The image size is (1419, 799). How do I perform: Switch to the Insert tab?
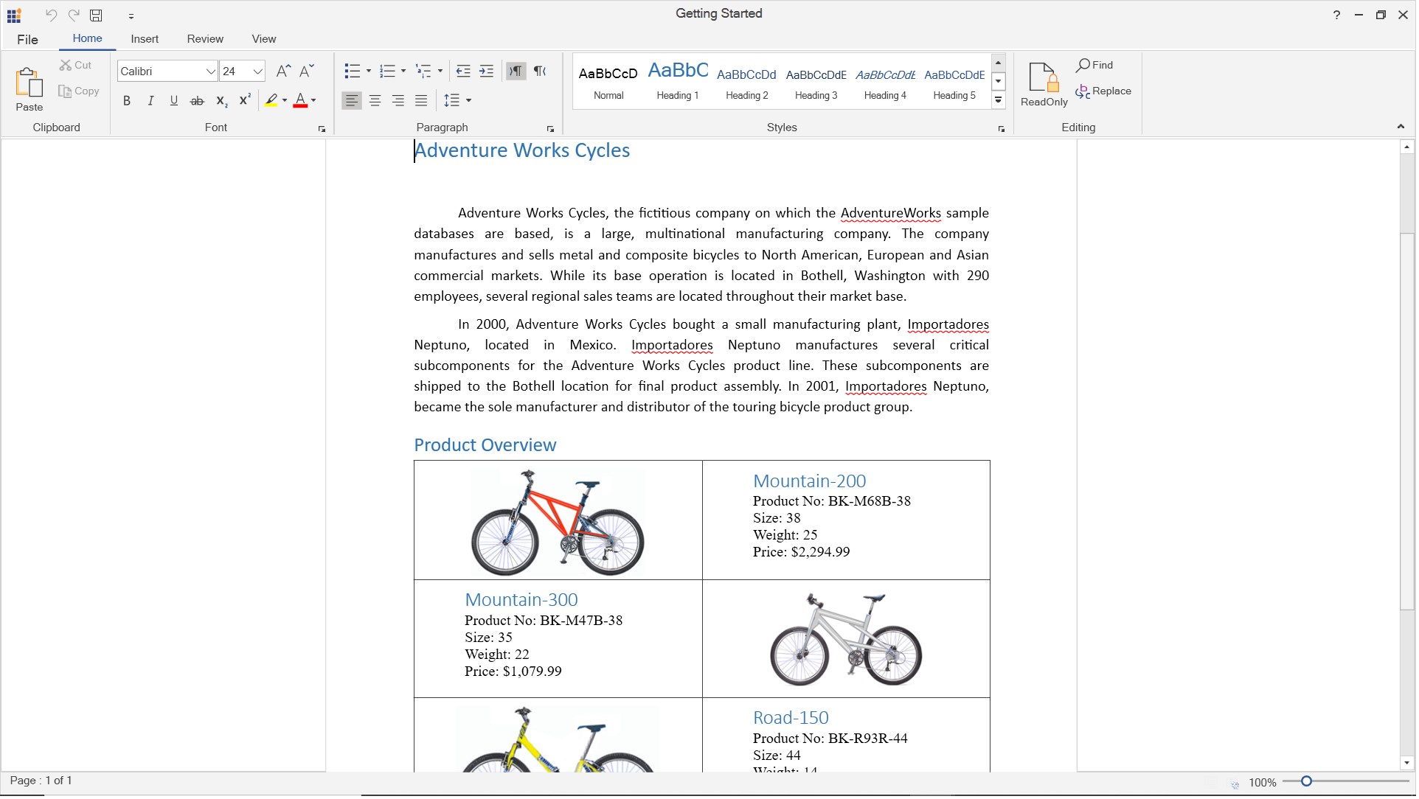145,39
